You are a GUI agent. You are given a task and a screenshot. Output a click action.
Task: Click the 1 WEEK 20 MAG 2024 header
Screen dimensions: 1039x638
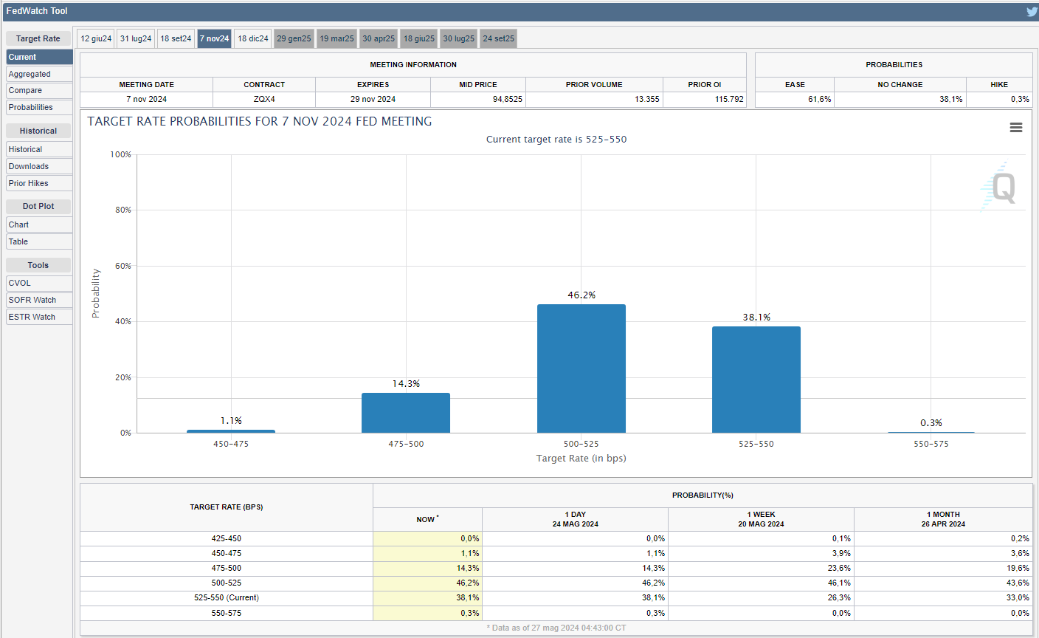click(x=761, y=519)
